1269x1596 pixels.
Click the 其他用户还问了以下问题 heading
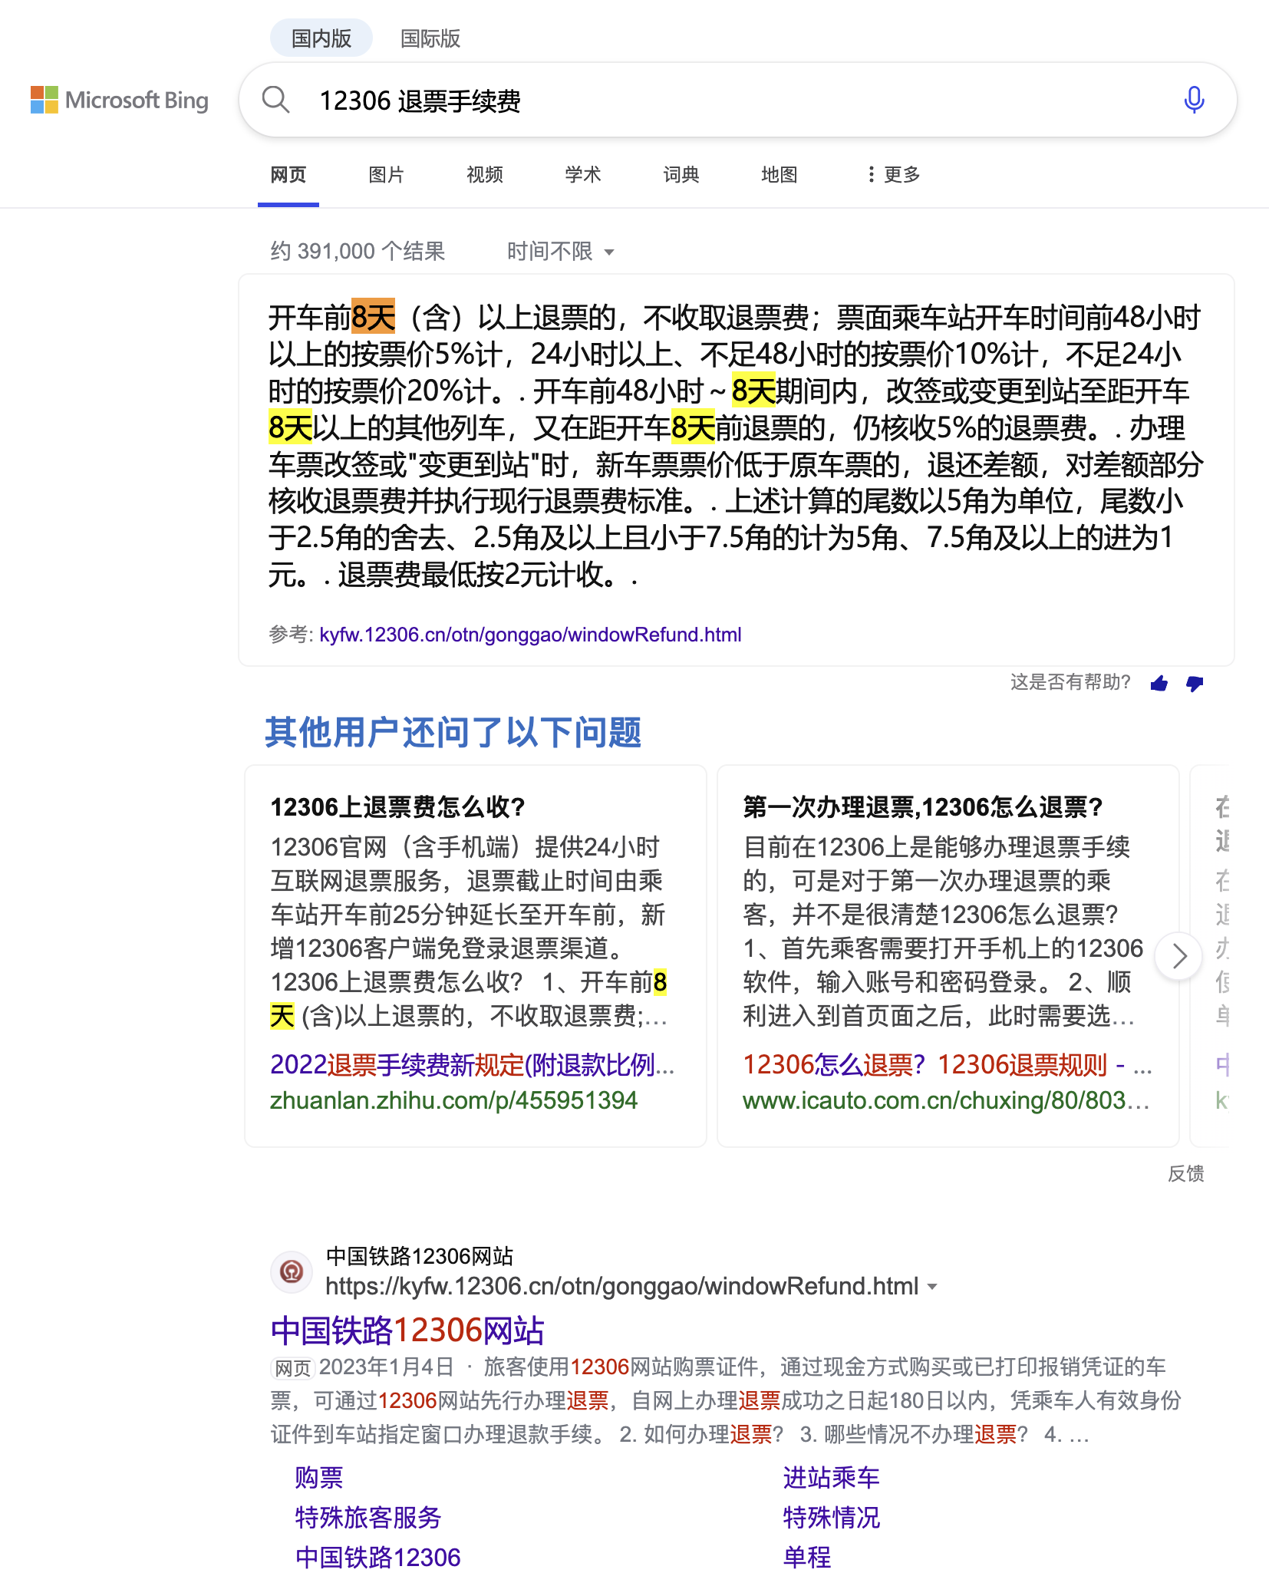point(453,732)
